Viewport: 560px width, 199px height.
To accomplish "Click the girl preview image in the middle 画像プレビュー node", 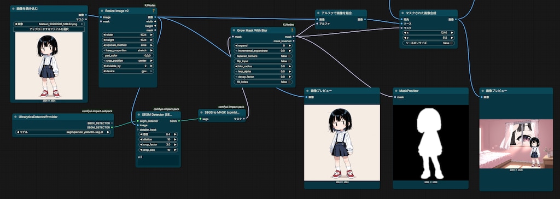I will coord(342,143).
